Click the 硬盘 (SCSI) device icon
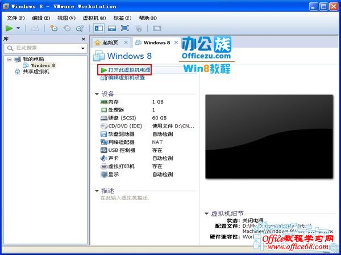 [x=104, y=118]
